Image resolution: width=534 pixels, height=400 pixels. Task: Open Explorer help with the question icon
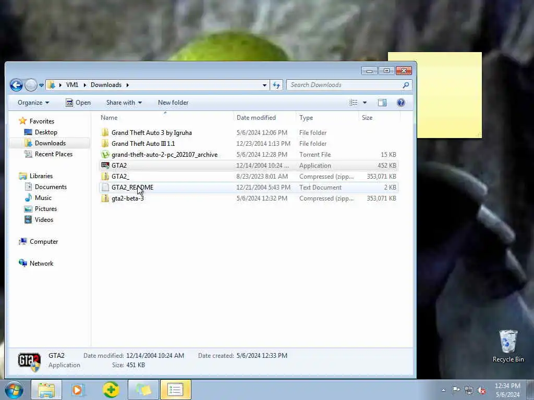point(401,103)
